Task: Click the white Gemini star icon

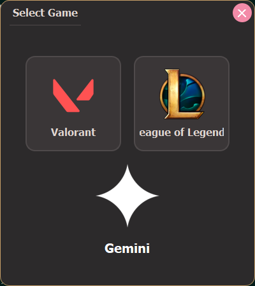Action: [x=127, y=196]
